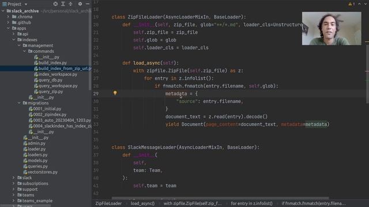Click class name SlackMessageLoader on line 36
The width and height of the screenshot is (369, 207).
pyautogui.click(x=152, y=147)
